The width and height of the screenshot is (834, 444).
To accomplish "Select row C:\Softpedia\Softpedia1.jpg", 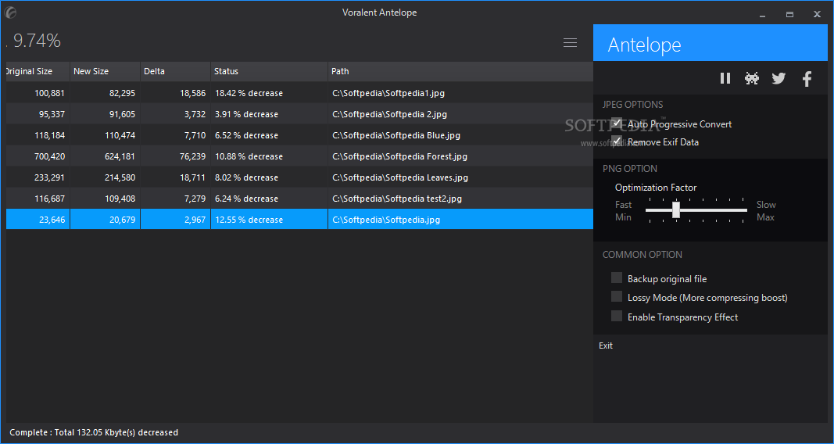I will (299, 93).
